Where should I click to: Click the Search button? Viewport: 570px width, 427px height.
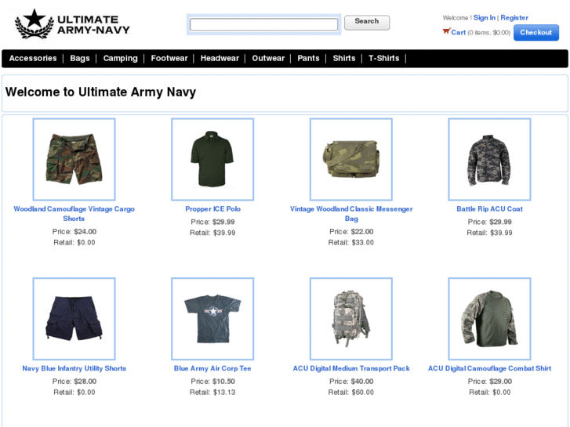coord(367,22)
